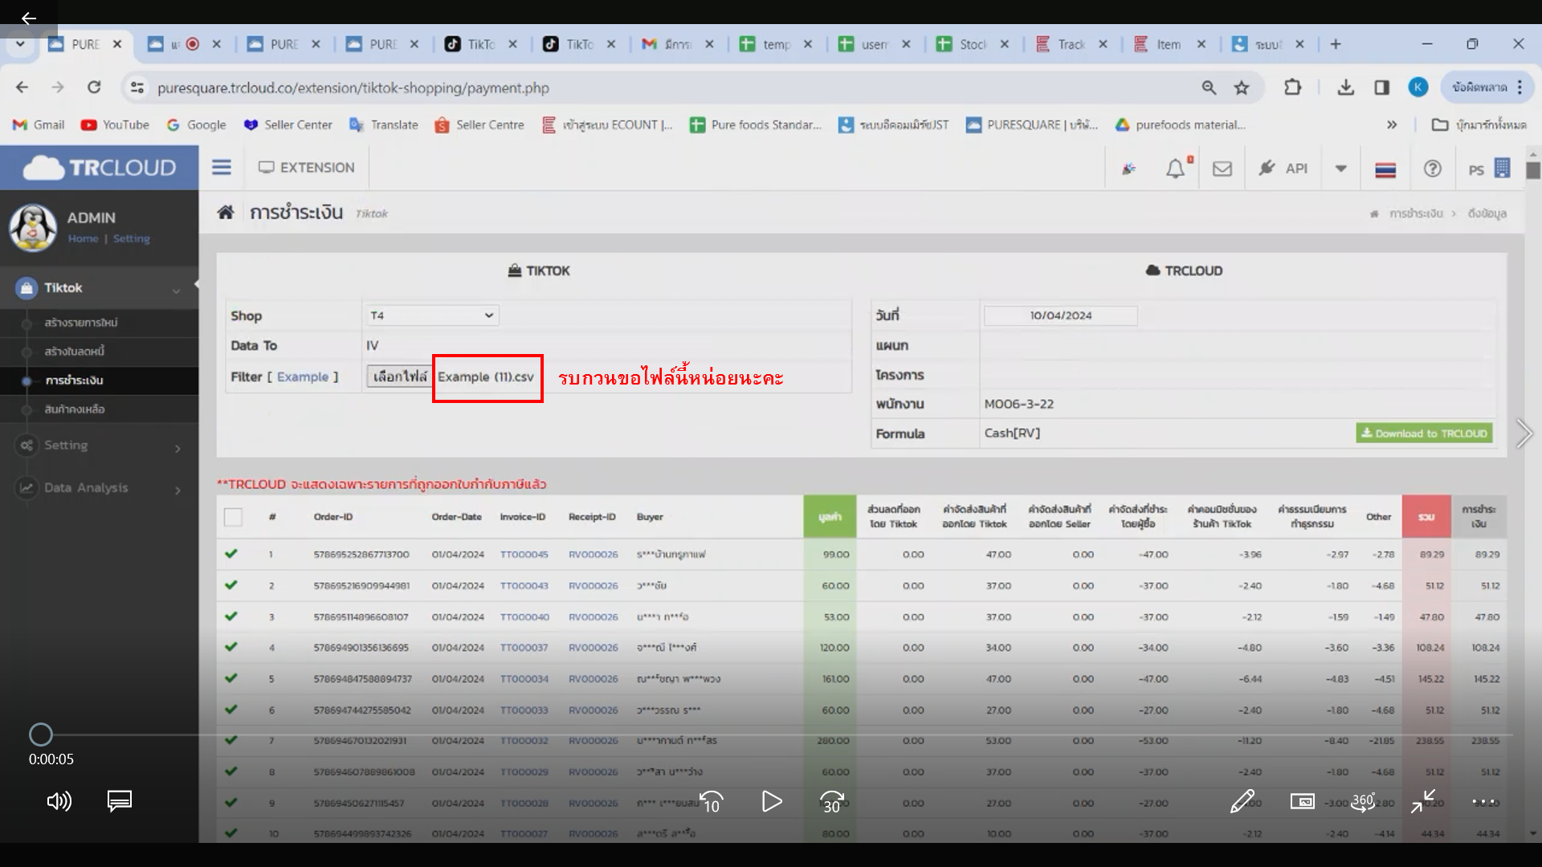
Task: Show more bookmarks with the double chevron
Action: click(1392, 124)
